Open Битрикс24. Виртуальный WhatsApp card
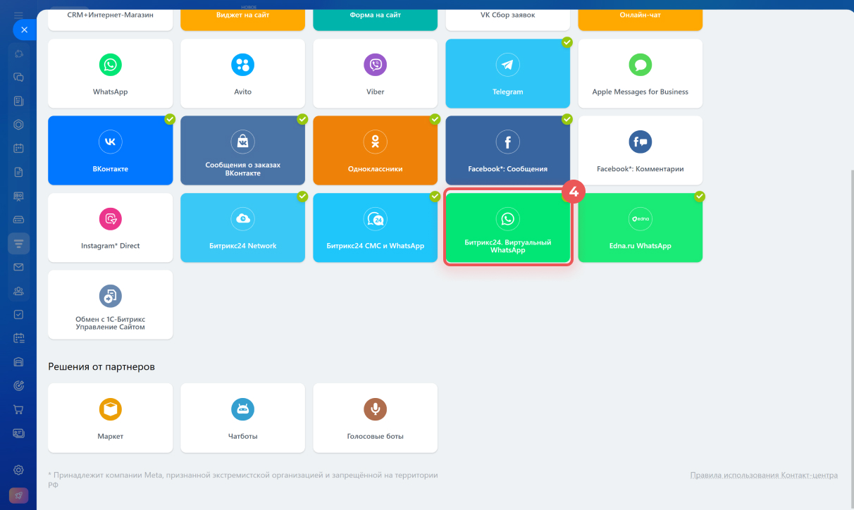The image size is (854, 510). pyautogui.click(x=508, y=228)
